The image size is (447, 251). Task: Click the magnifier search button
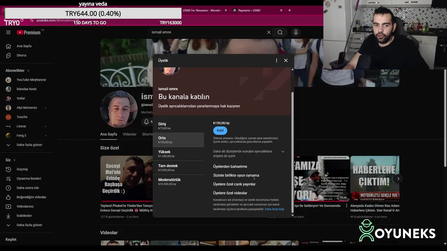pyautogui.click(x=280, y=32)
